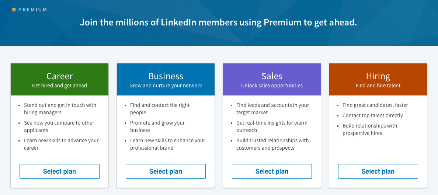
Task: Click "Find and contact the right people" bullet
Action: (160, 109)
